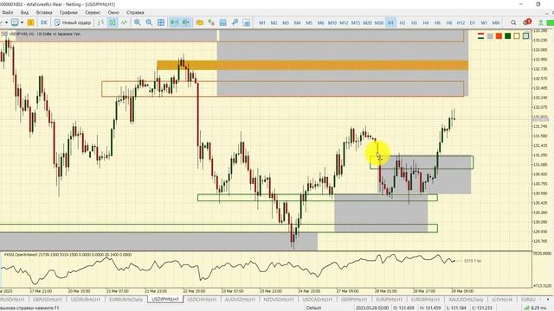
Task: Click the objects list toolbar icon
Action: coord(223,22)
